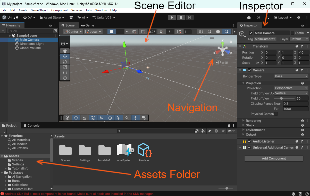The height and width of the screenshot is (196, 310).
Task: Toggle hidden packages visibility eye icon
Action: 232,131
